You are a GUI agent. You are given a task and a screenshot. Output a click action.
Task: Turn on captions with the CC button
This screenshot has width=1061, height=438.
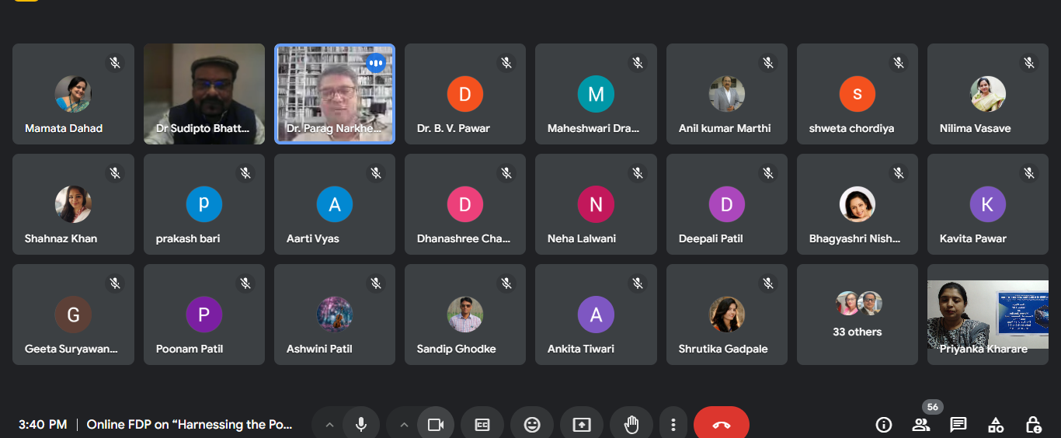point(482,425)
